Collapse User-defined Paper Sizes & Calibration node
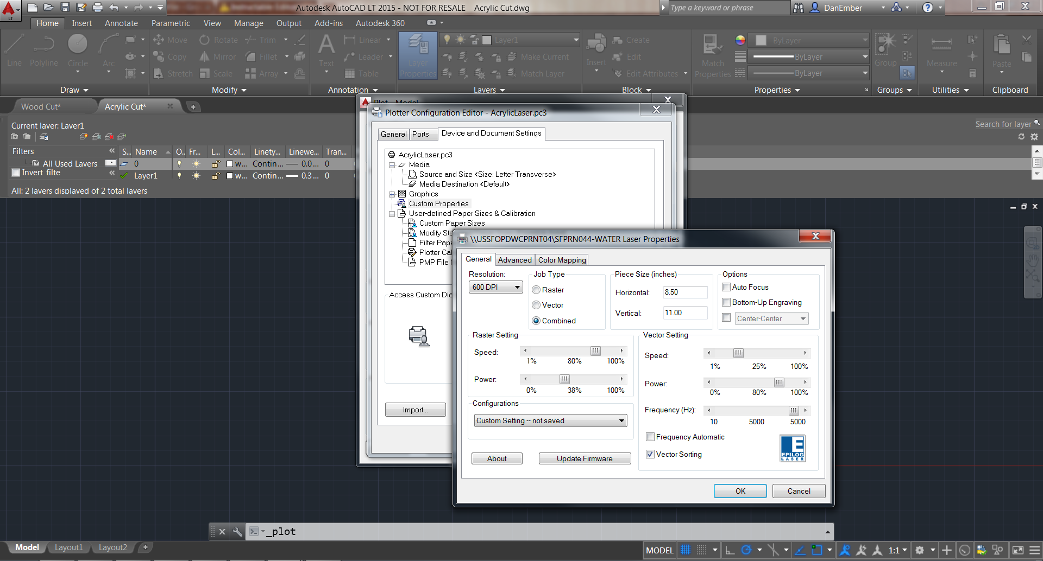 point(392,214)
